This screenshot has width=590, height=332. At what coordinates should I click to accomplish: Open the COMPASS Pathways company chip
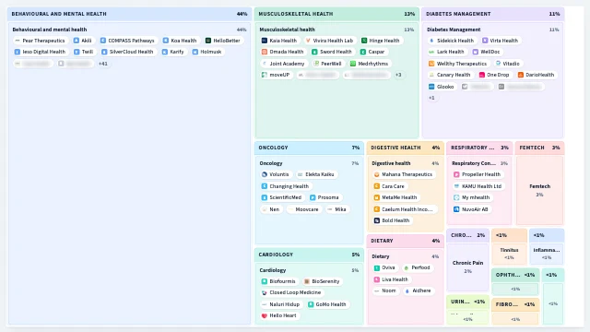click(127, 41)
